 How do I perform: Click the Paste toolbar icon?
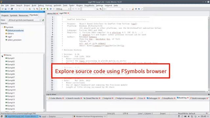pos(30,9)
